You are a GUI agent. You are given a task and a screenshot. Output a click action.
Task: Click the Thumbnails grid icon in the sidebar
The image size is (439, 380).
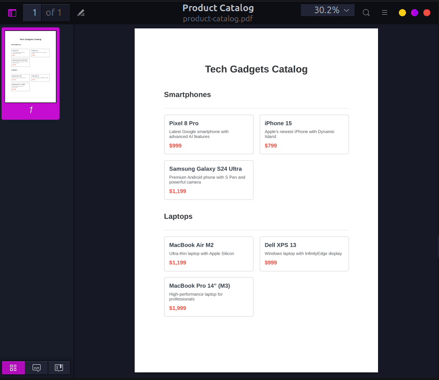[13, 367]
